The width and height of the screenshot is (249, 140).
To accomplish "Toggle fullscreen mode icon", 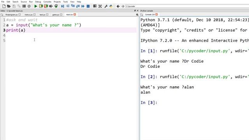I will [100, 6].
